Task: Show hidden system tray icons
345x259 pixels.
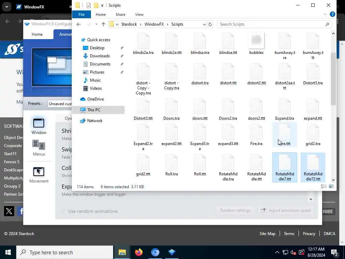Action: click(277, 252)
